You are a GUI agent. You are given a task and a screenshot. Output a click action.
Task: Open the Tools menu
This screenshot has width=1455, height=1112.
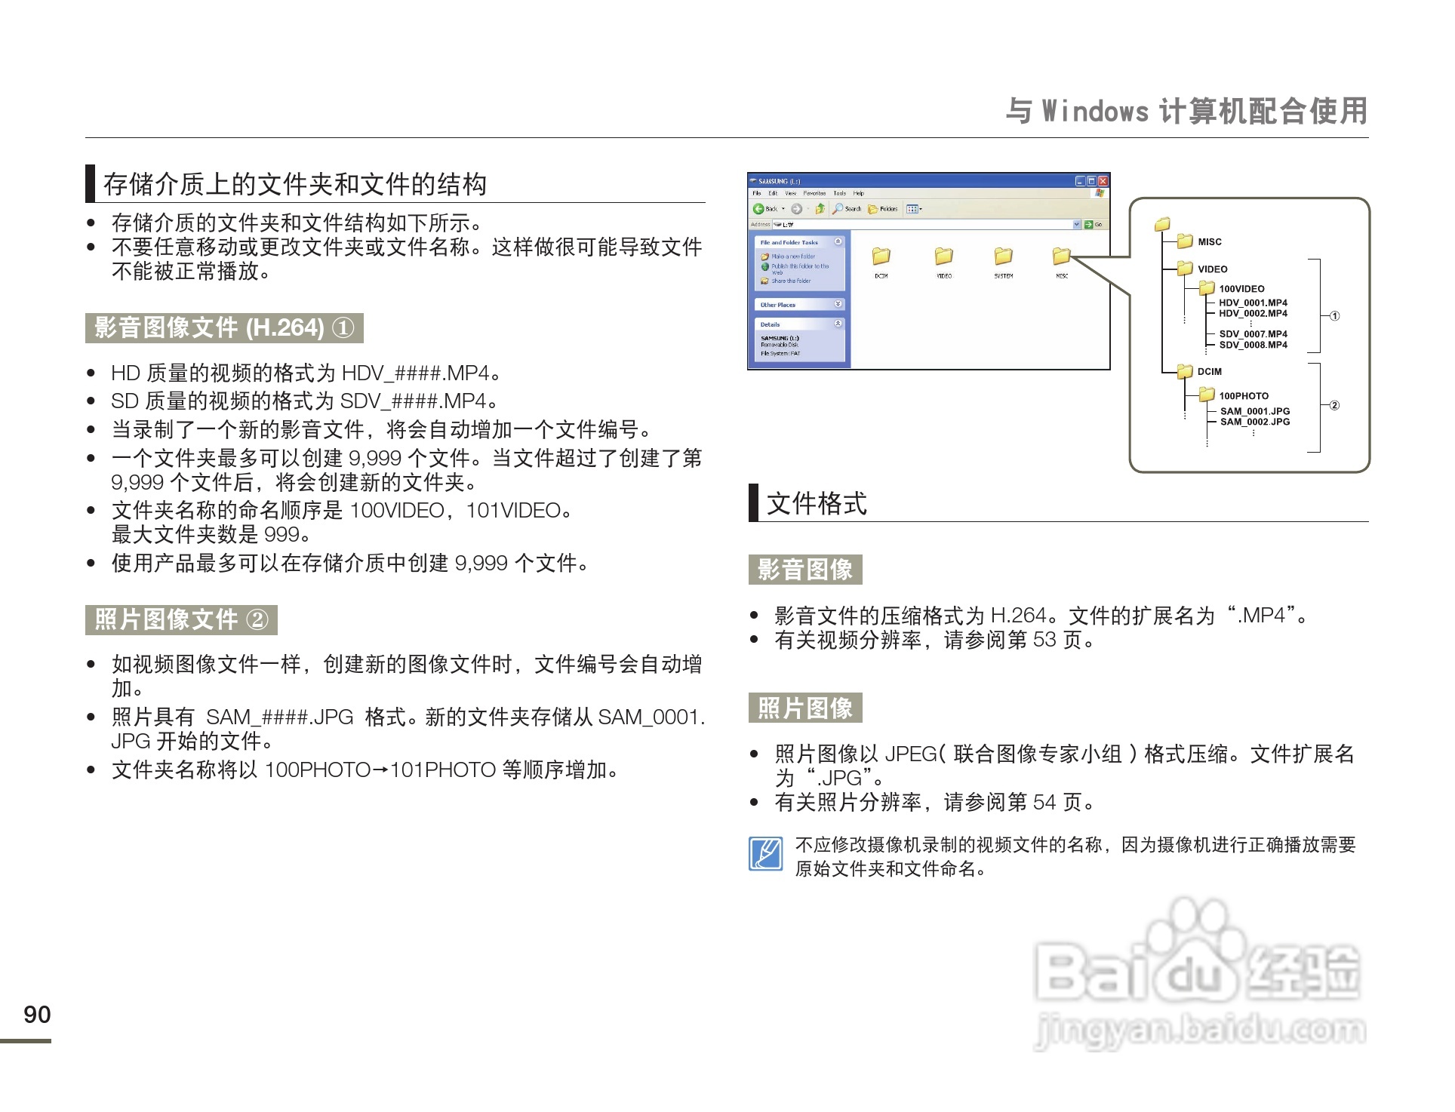(839, 193)
